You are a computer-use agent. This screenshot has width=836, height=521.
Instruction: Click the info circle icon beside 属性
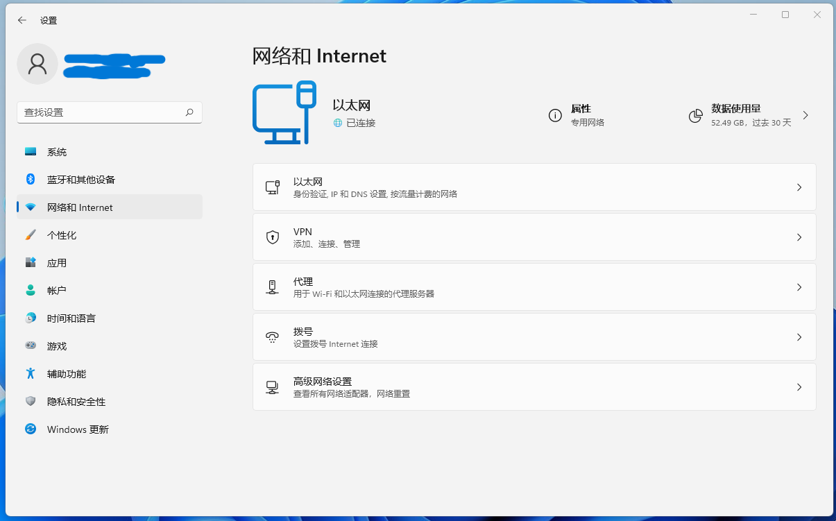pyautogui.click(x=555, y=116)
